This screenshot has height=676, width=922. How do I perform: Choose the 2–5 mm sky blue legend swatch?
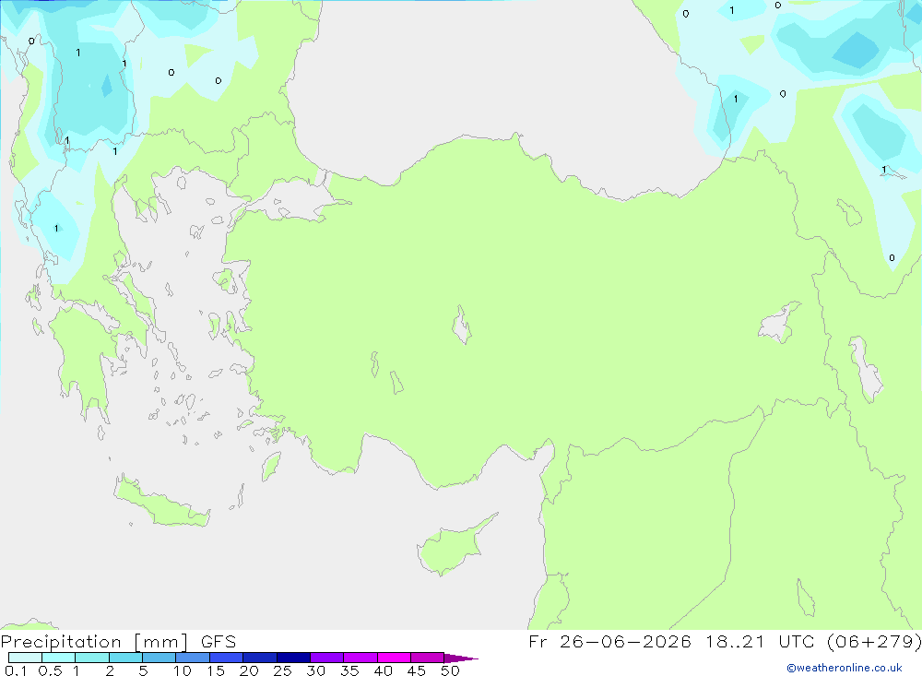(x=125, y=658)
